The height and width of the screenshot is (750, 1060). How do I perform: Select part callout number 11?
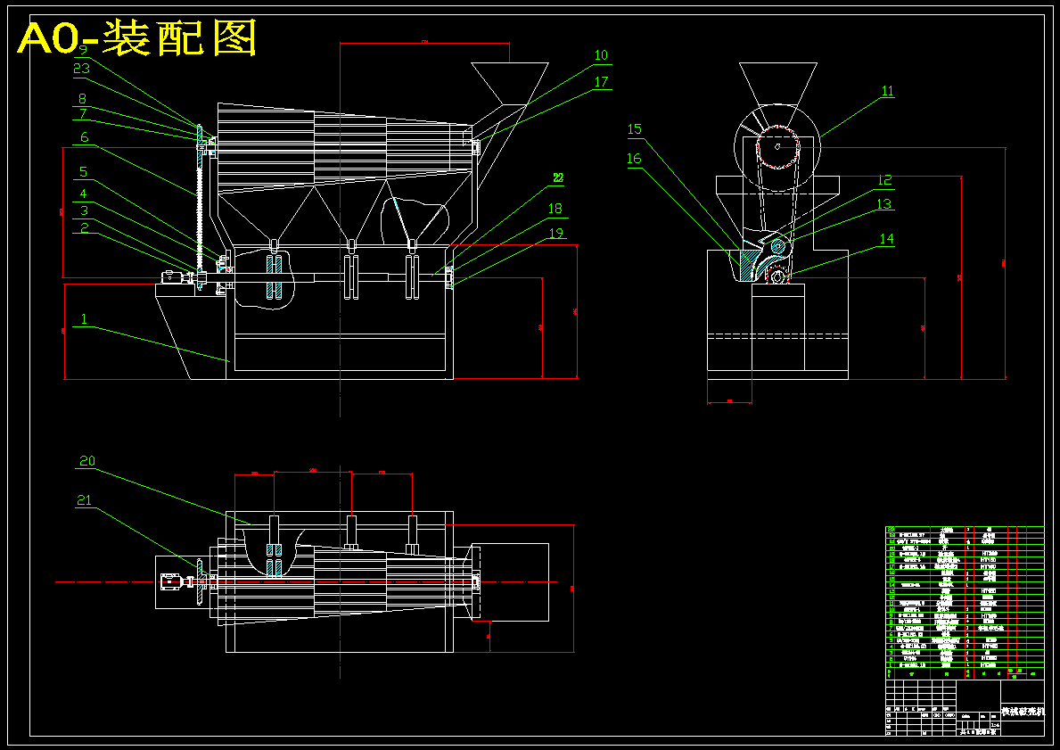click(x=887, y=91)
